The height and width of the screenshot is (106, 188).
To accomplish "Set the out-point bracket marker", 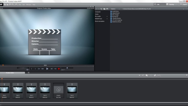I will (x=35, y=69).
